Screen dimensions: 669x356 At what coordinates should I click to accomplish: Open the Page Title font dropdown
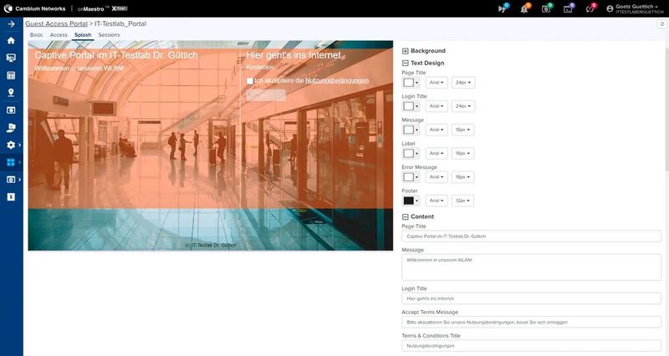[437, 82]
